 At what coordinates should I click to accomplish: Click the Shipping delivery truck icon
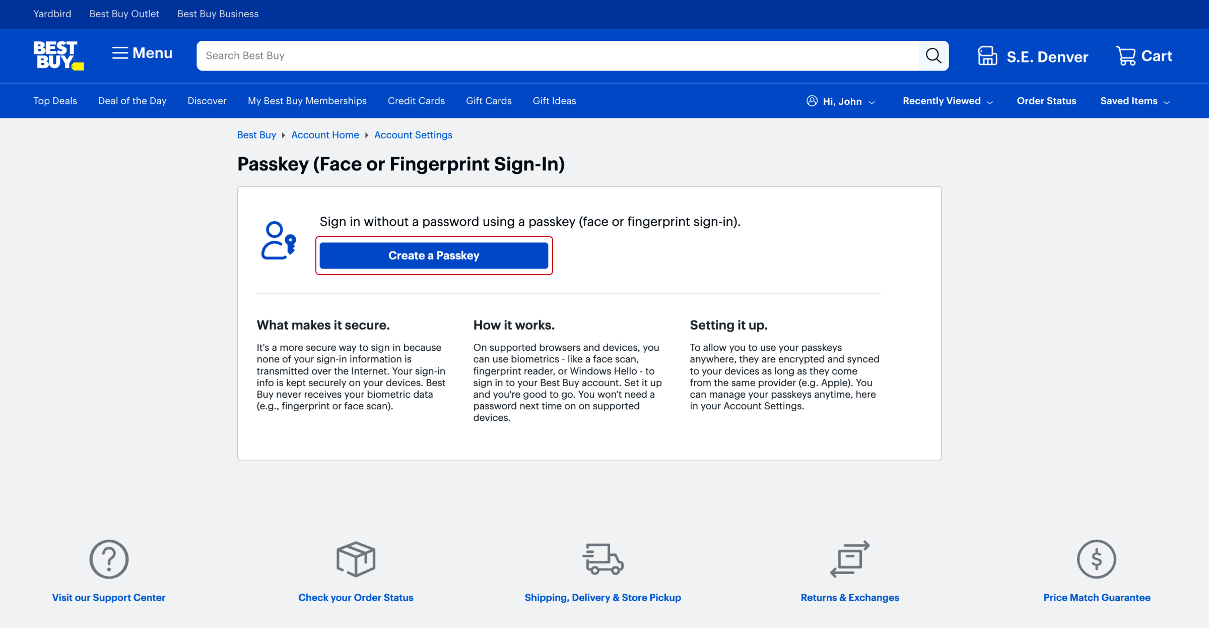click(x=602, y=558)
